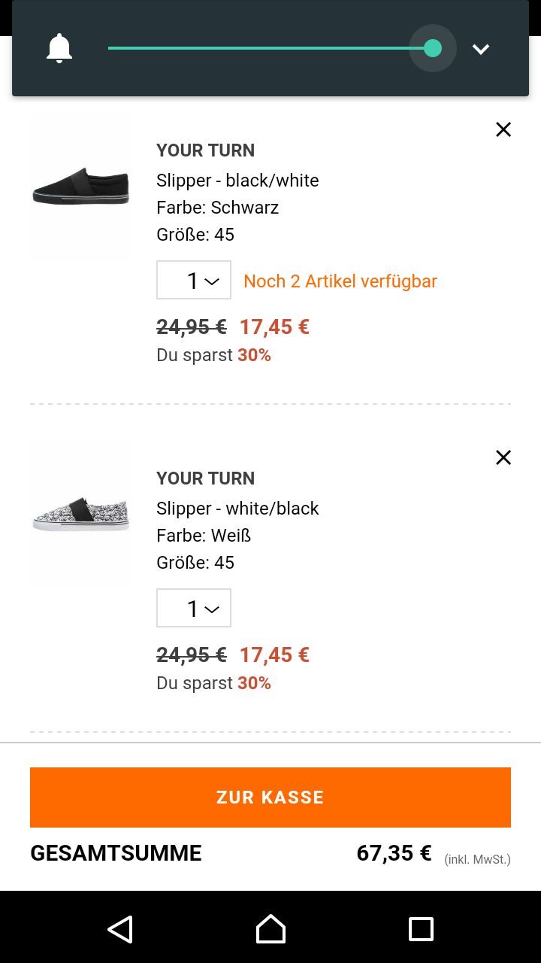Remove the black/white slipper from cart

[x=503, y=129]
